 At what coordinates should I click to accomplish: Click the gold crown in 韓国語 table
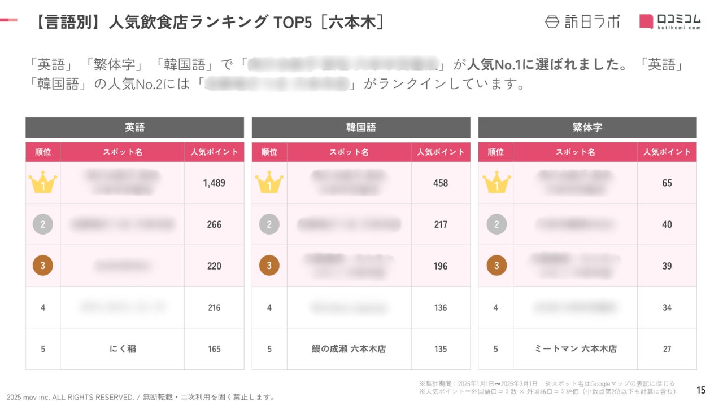pyautogui.click(x=269, y=183)
